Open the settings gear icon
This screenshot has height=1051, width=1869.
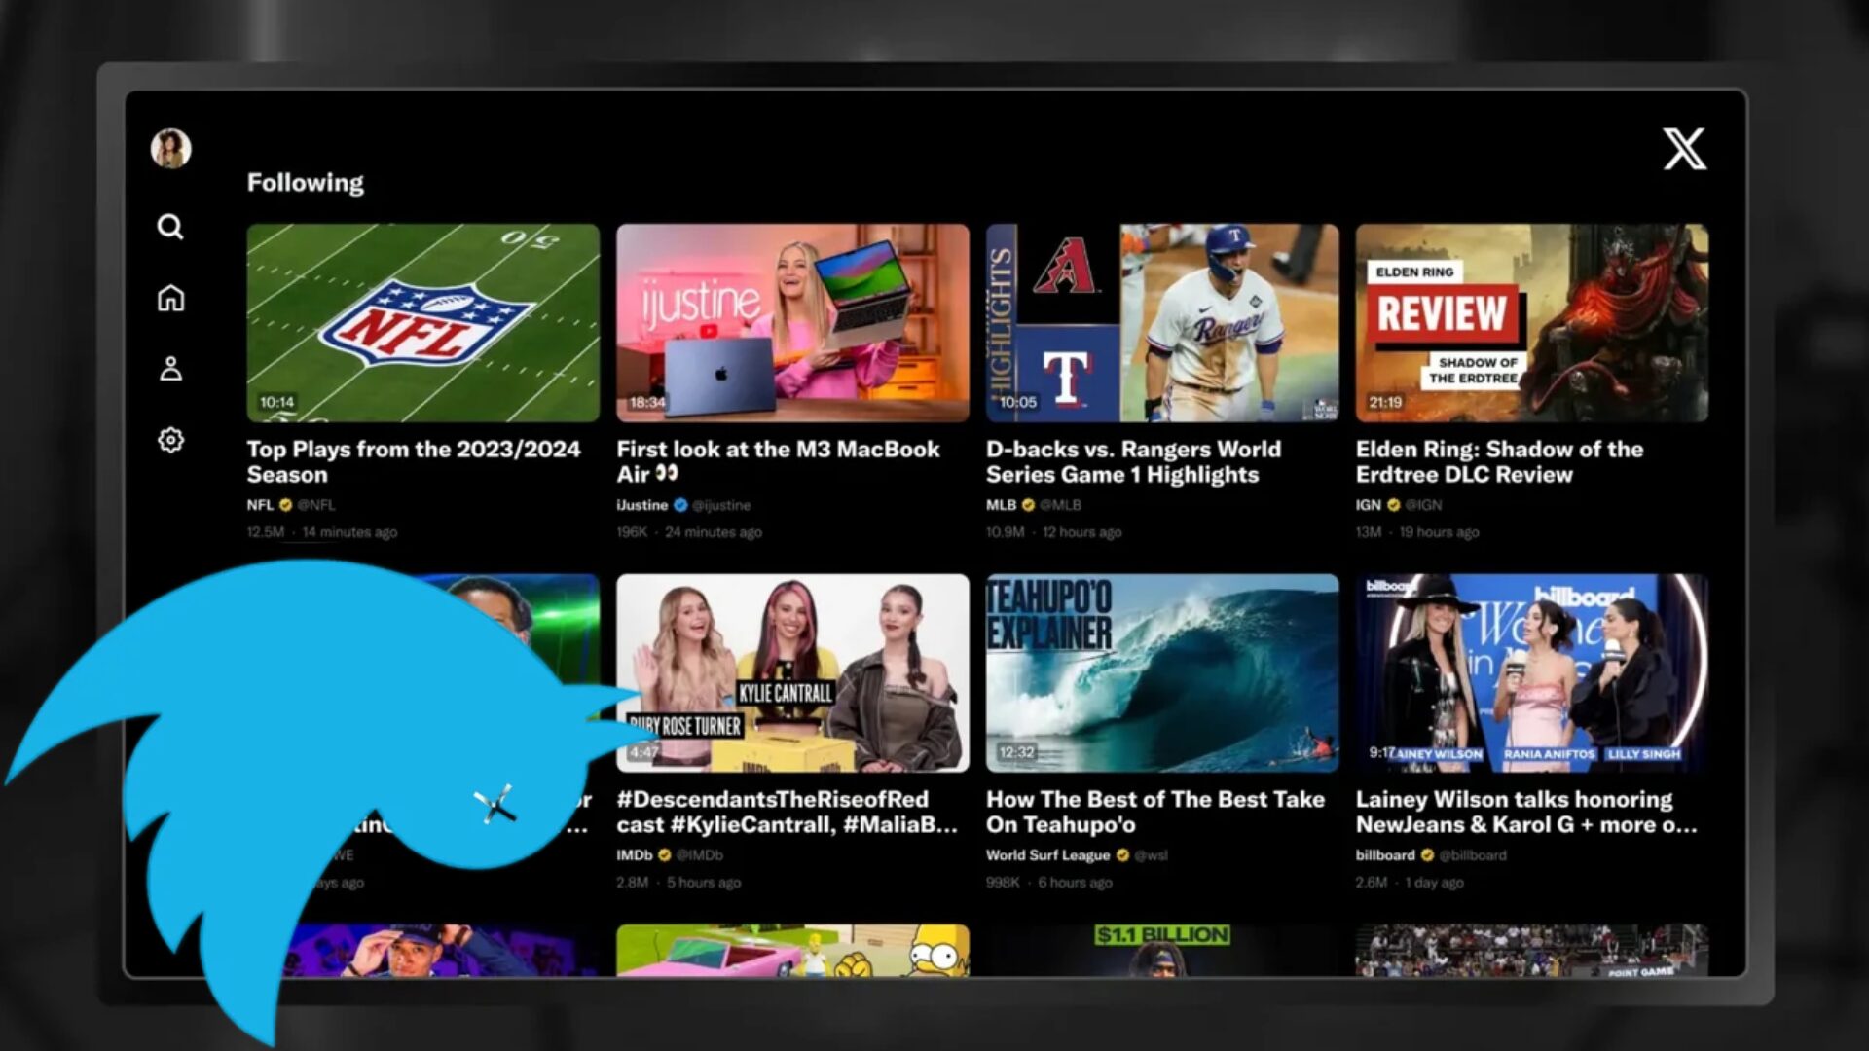(x=170, y=440)
